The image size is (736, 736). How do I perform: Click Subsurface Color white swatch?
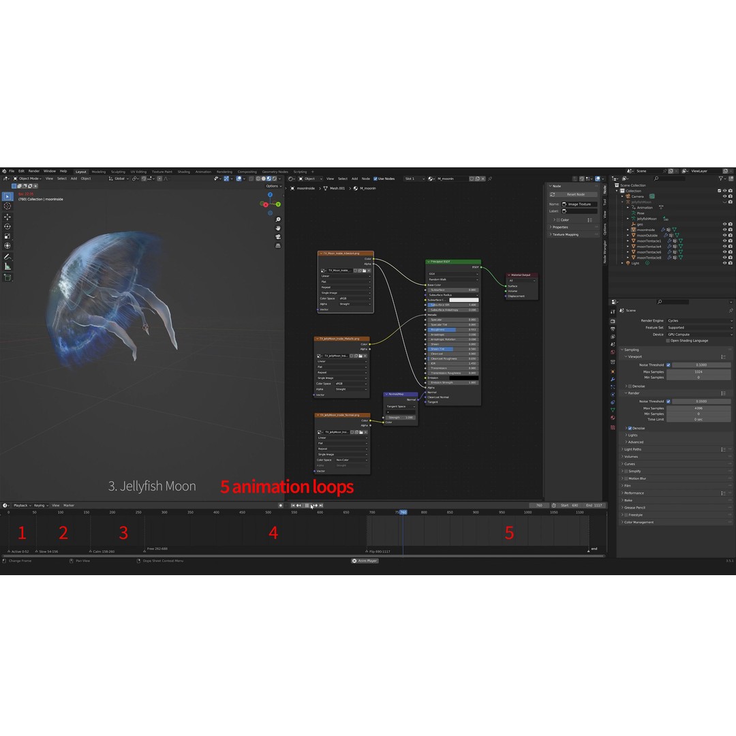[x=464, y=300]
